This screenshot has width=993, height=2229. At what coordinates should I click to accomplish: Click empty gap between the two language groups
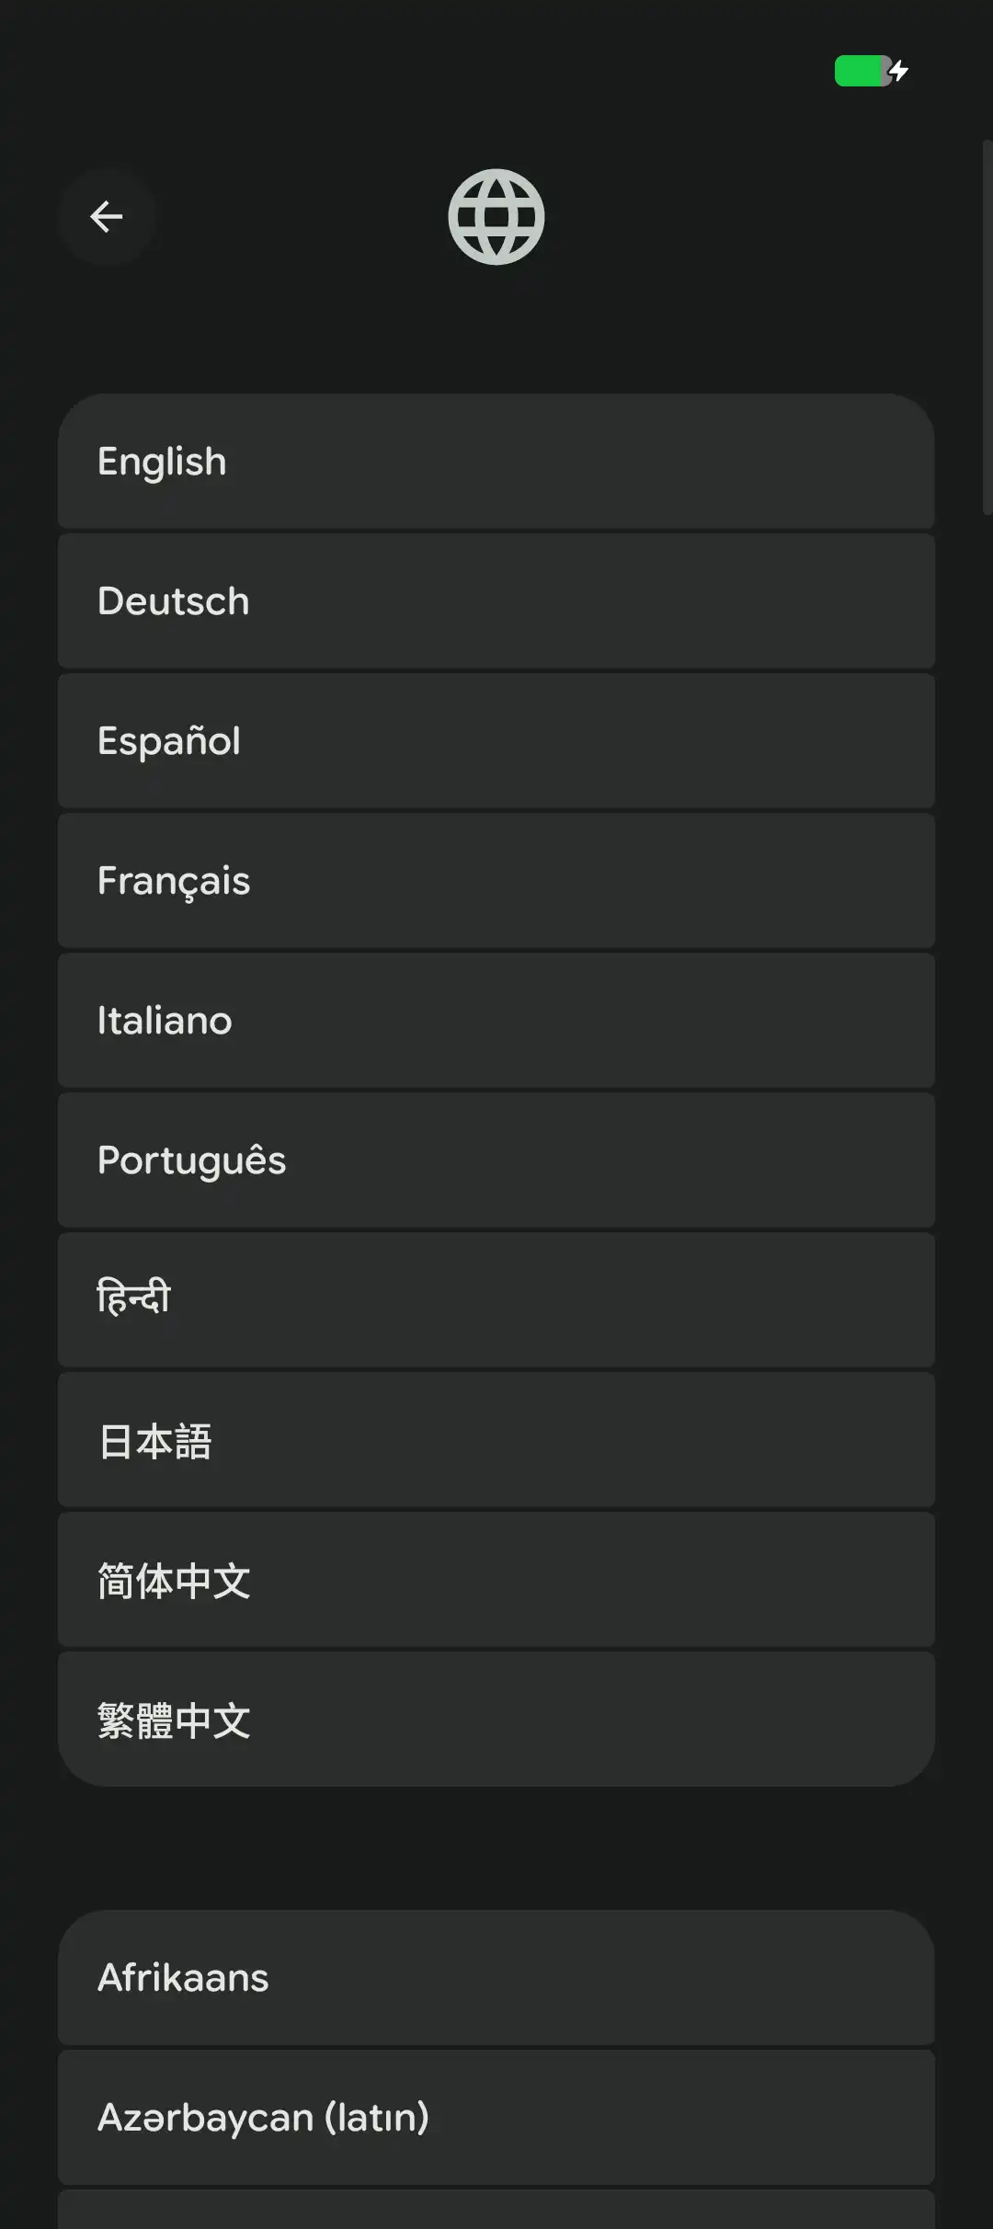click(x=496, y=1848)
